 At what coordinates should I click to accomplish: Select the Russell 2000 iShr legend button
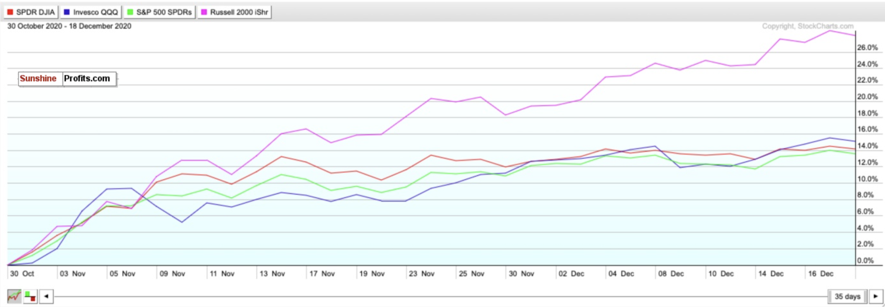(x=234, y=12)
